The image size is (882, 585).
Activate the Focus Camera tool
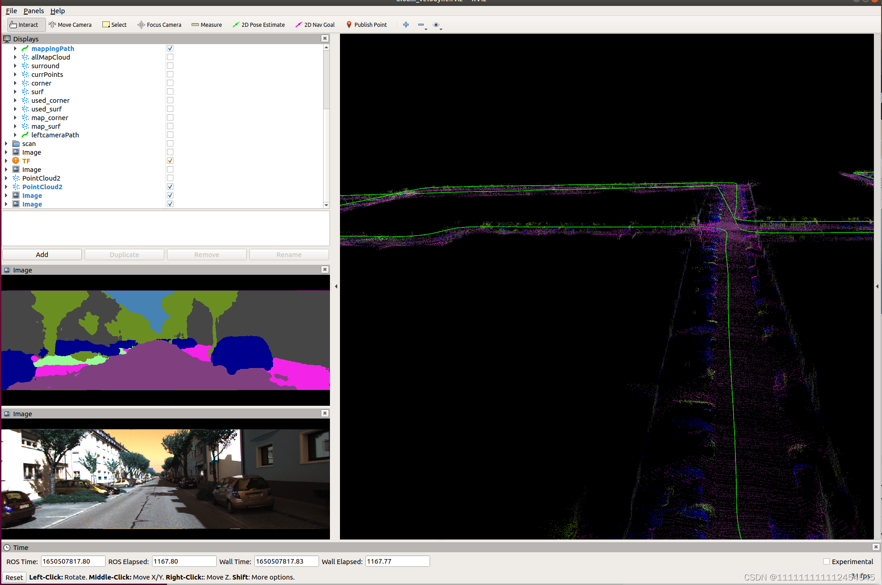click(x=159, y=25)
